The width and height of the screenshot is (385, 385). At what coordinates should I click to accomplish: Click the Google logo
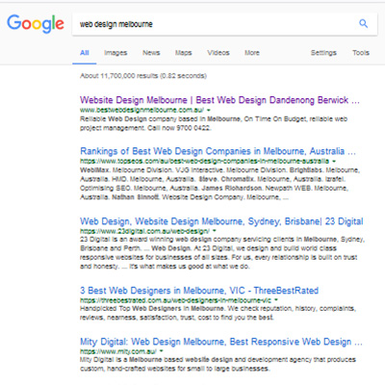[x=36, y=23]
